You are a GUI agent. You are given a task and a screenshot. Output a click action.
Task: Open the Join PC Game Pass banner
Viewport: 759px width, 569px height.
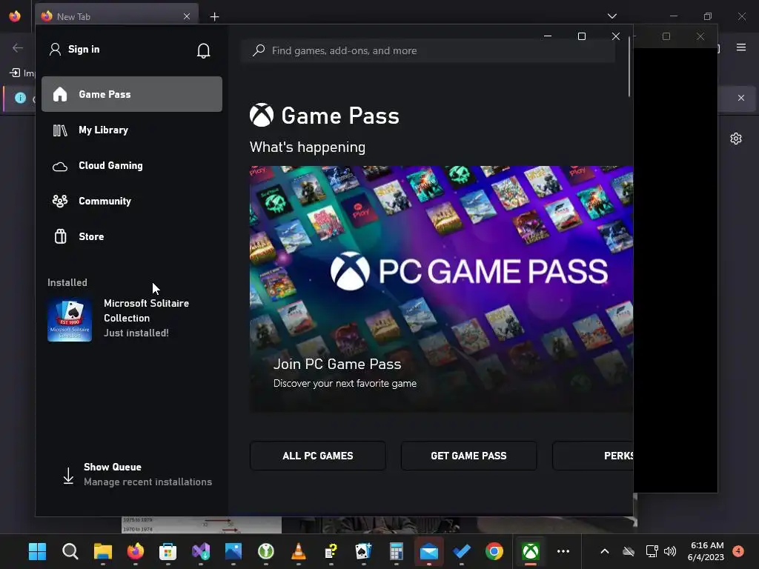tap(441, 290)
